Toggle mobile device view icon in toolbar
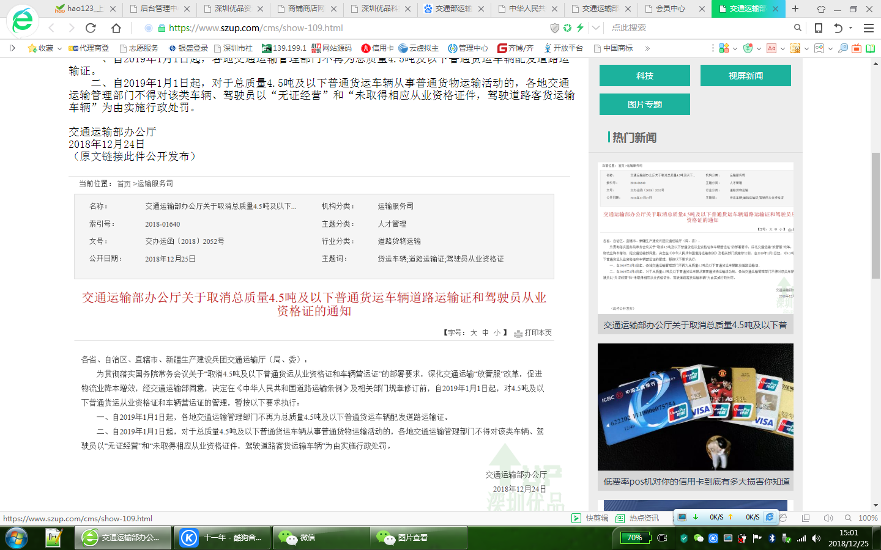This screenshot has height=550, width=881. click(x=818, y=28)
